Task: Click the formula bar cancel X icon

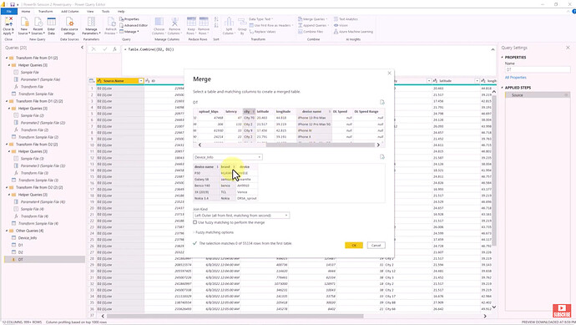Action: tap(93, 49)
